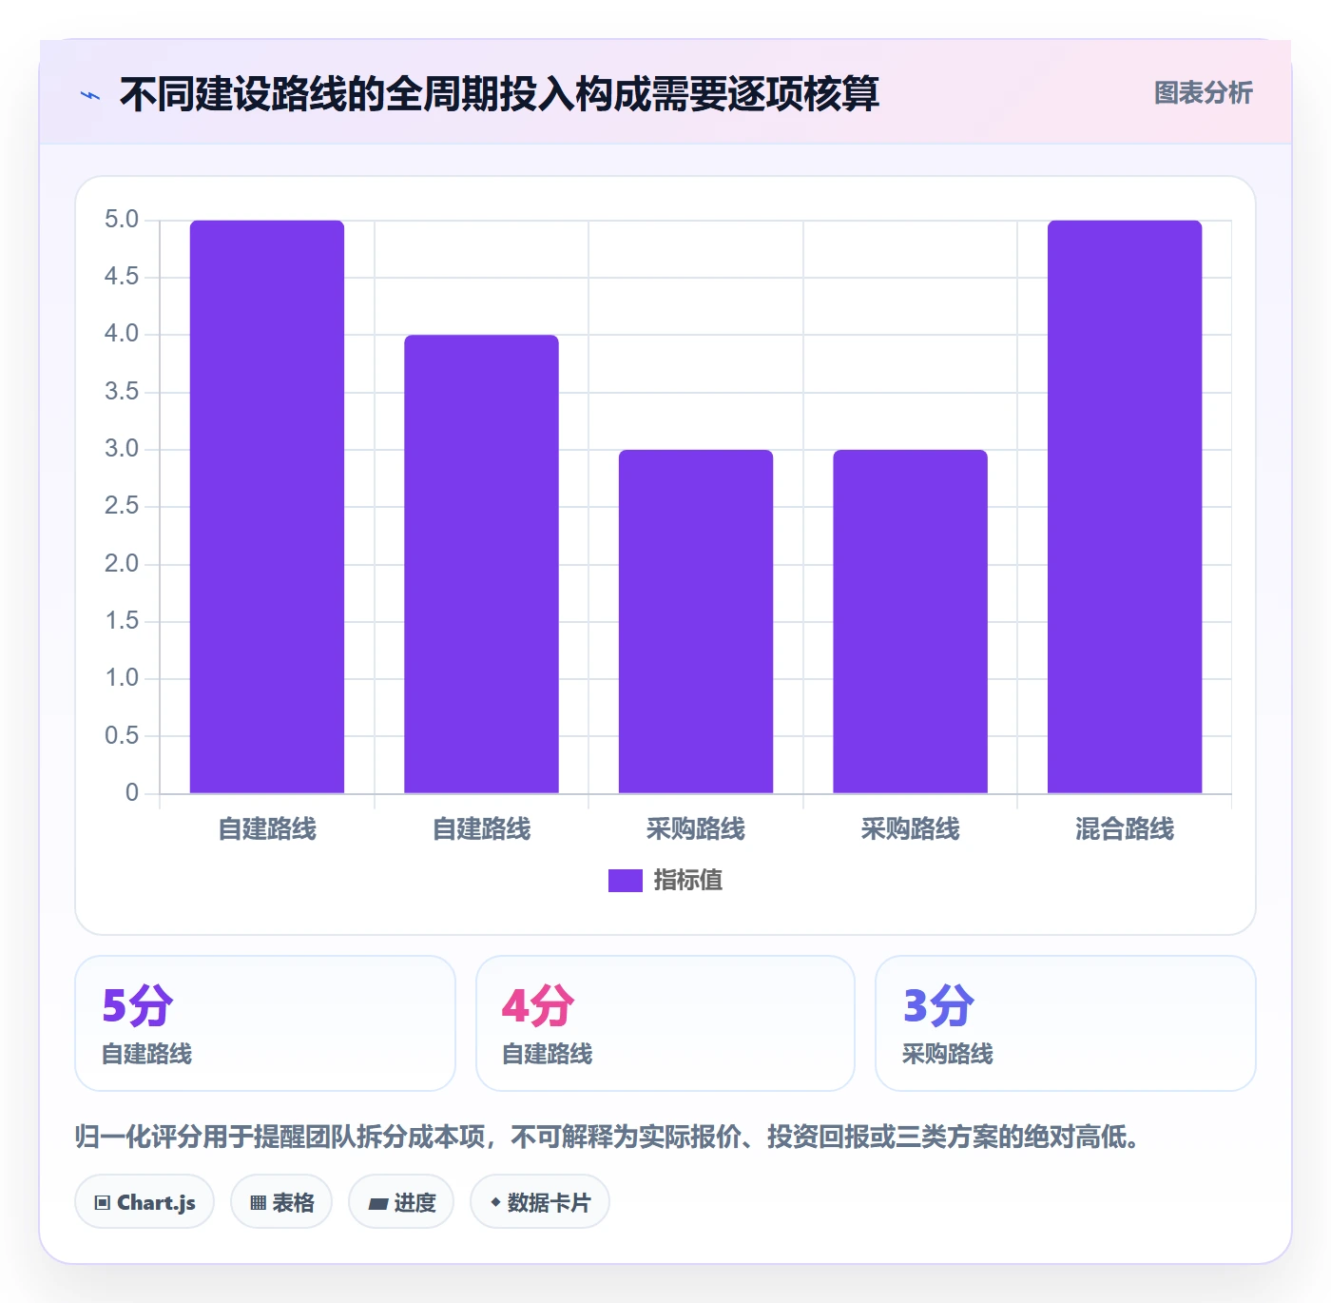Toggle the 指标值 legend color box
The width and height of the screenshot is (1331, 1303).
point(625,881)
